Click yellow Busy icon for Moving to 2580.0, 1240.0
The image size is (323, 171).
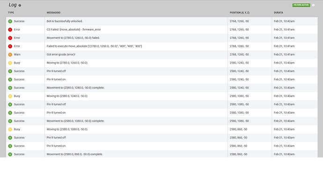10,96
